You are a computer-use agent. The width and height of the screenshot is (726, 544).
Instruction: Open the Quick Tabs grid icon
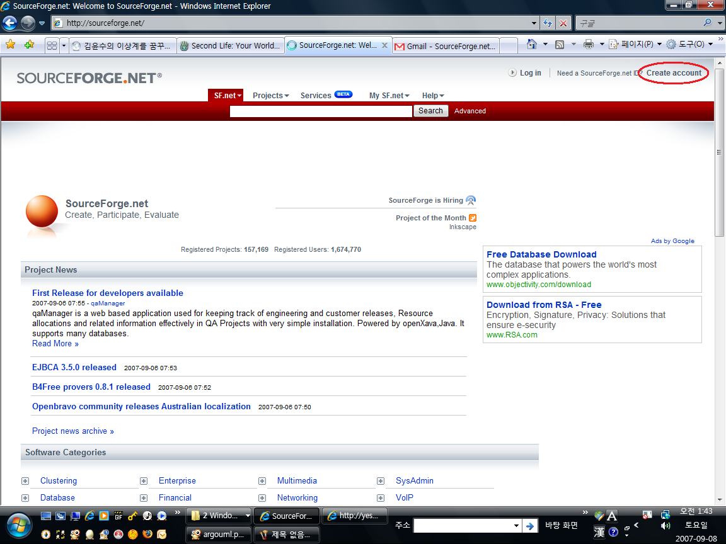[52, 45]
